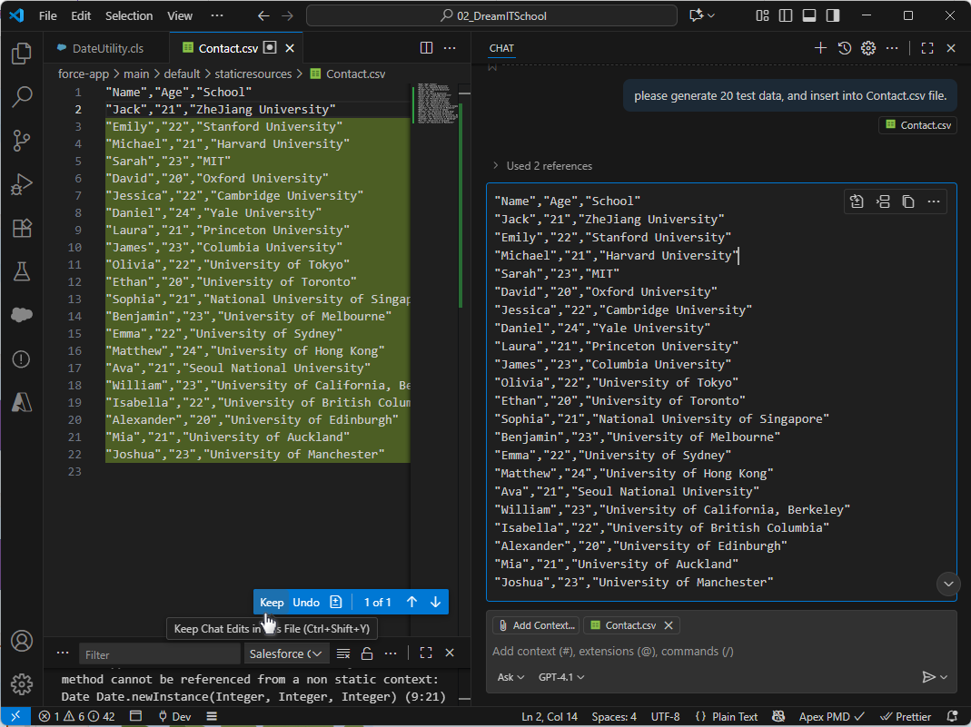This screenshot has height=727, width=971.
Task: Switch to the DateUtility.cls tab
Action: pos(107,48)
